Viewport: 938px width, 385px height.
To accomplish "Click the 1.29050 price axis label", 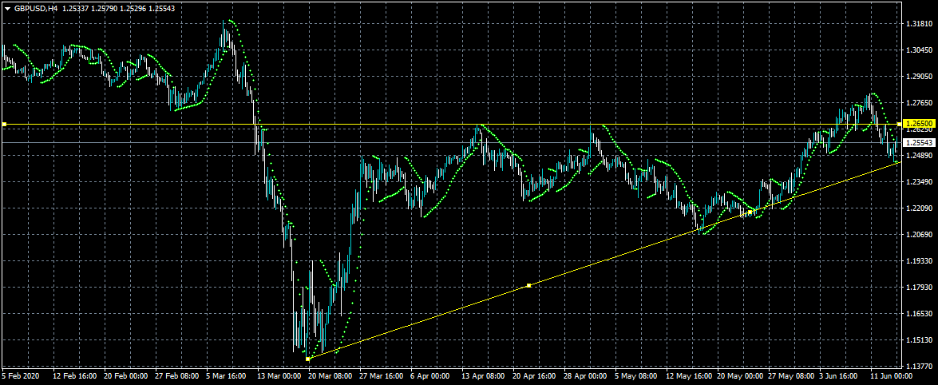I will point(920,77).
